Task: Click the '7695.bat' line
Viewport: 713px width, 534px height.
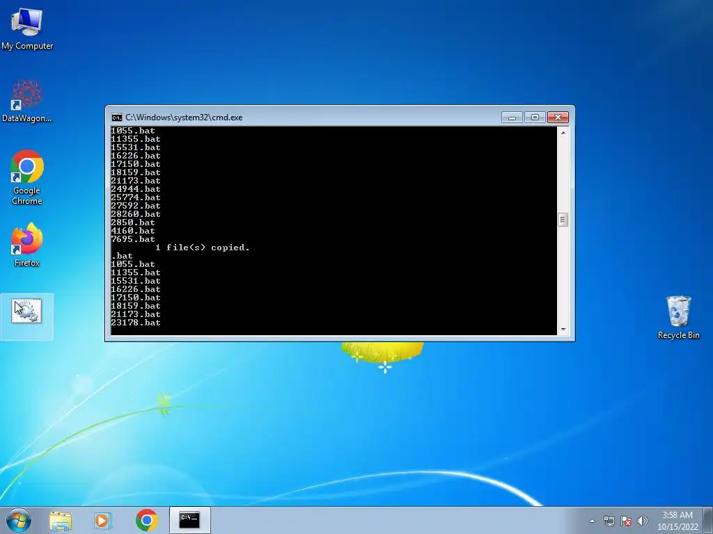Action: click(133, 239)
